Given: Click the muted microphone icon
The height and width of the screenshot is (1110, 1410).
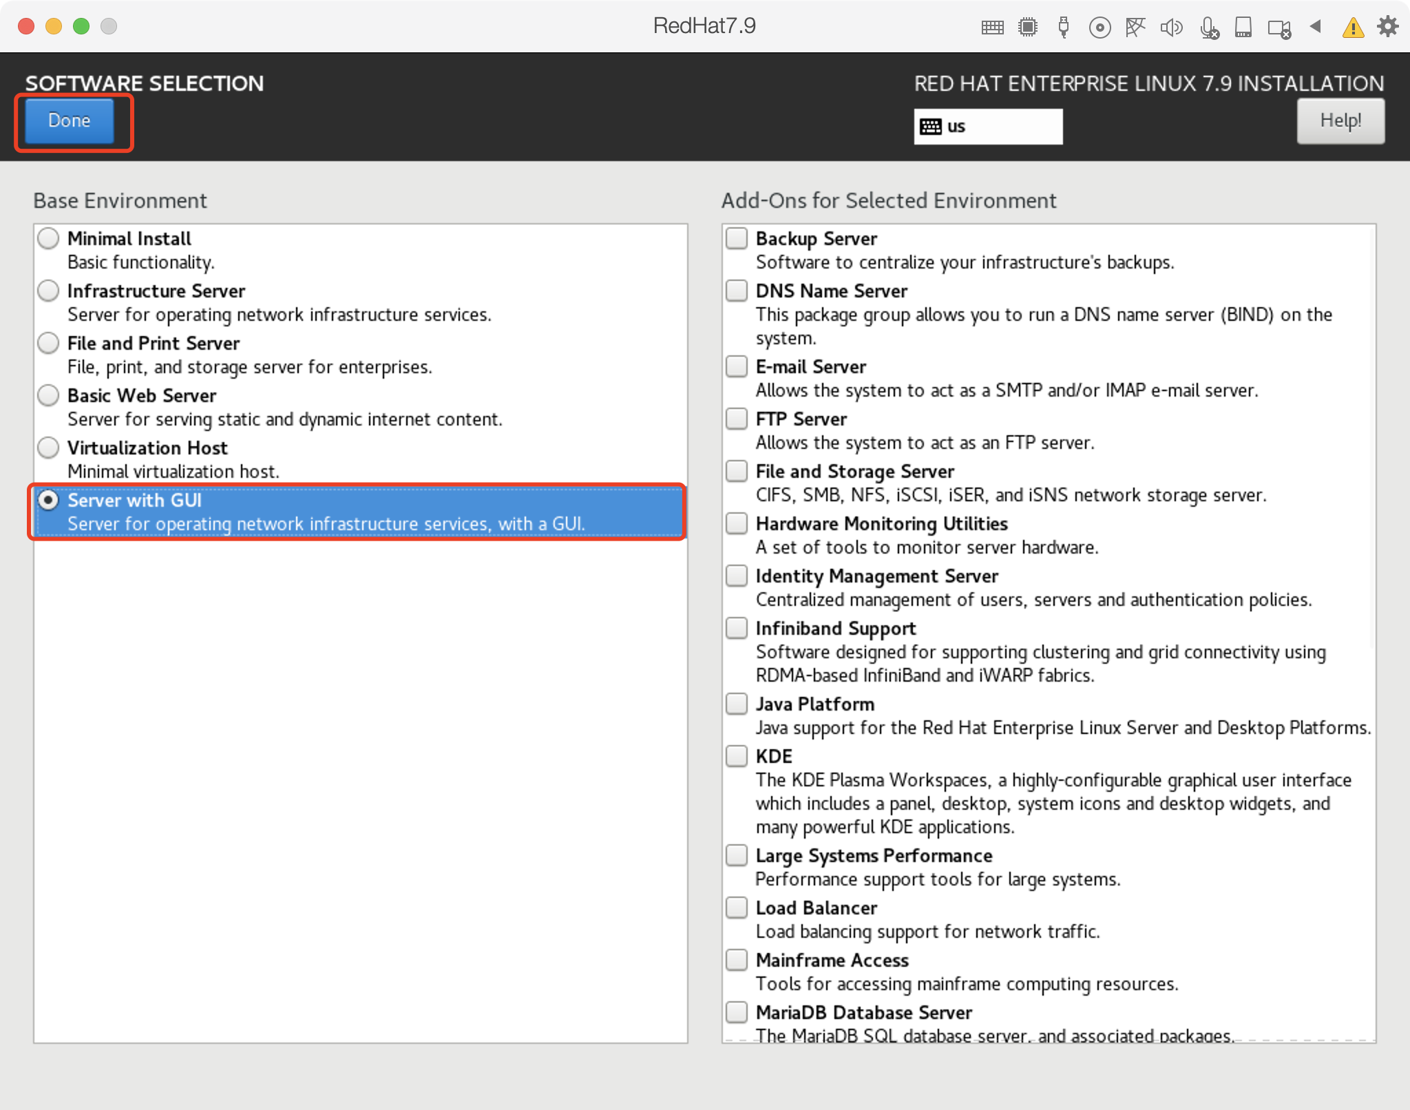Looking at the screenshot, I should click(1208, 27).
